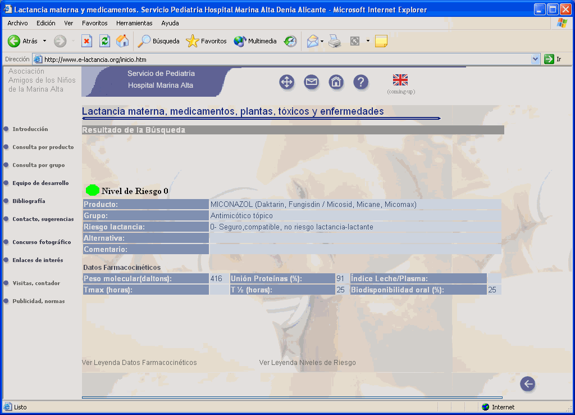Open the Herramientas menu
575x415 pixels.
(x=134, y=23)
